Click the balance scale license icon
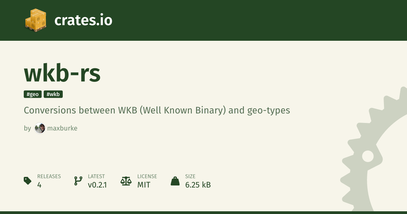The image size is (407, 214). (126, 181)
